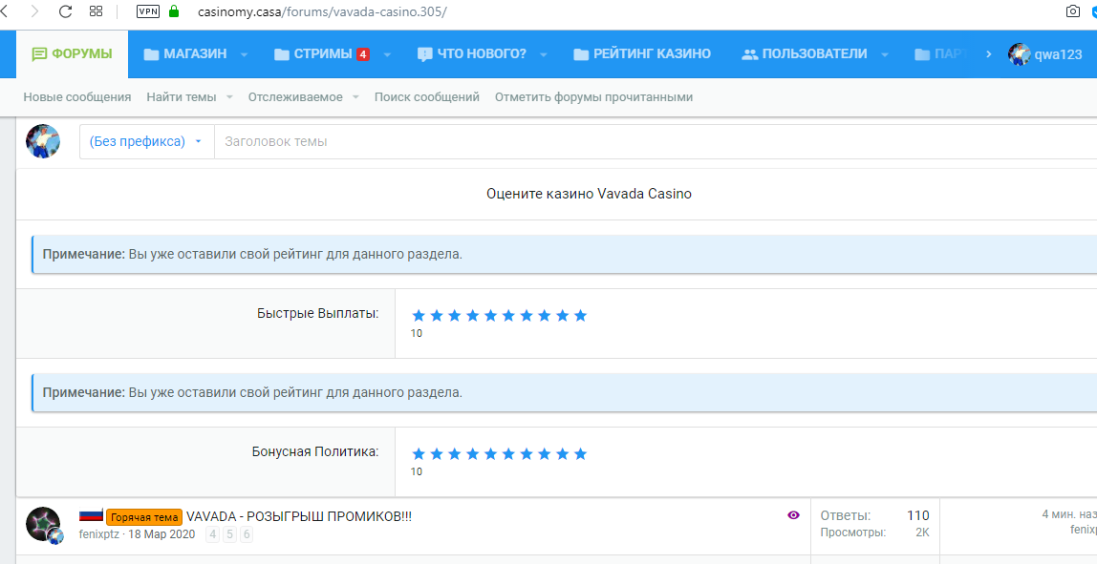1097x564 pixels.
Task: Click the green site security padlock
Action: pos(174,11)
